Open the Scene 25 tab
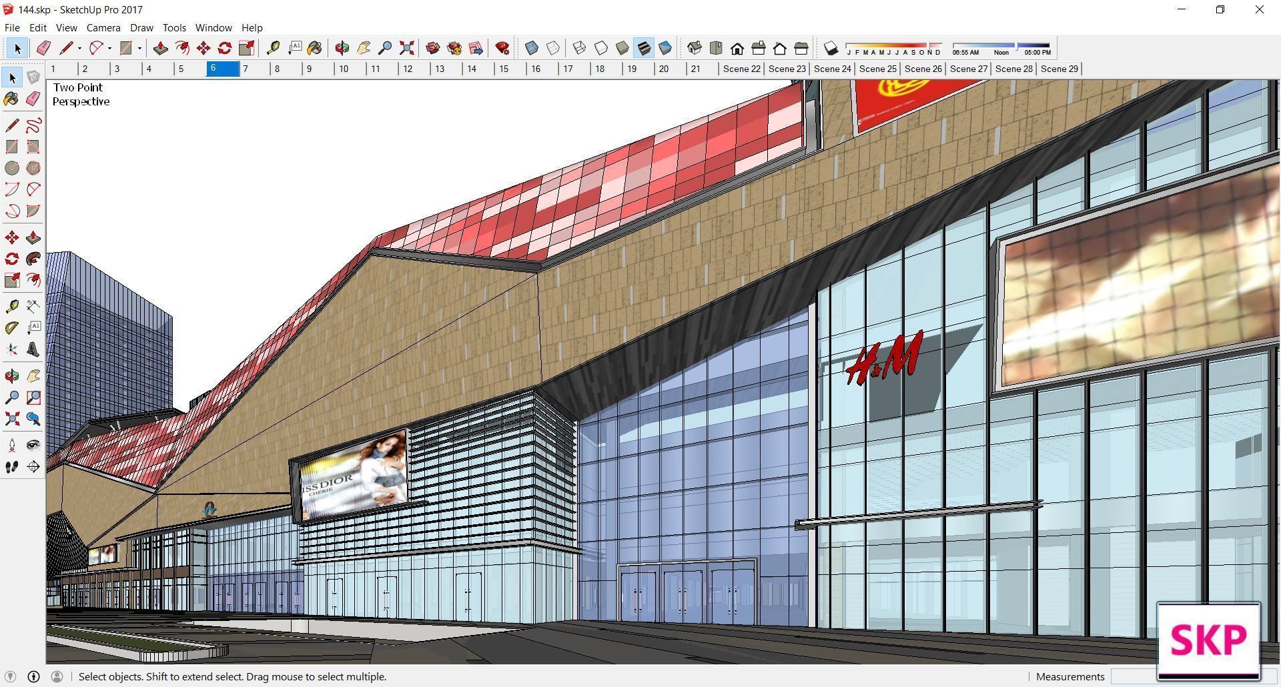This screenshot has width=1281, height=687. (878, 69)
